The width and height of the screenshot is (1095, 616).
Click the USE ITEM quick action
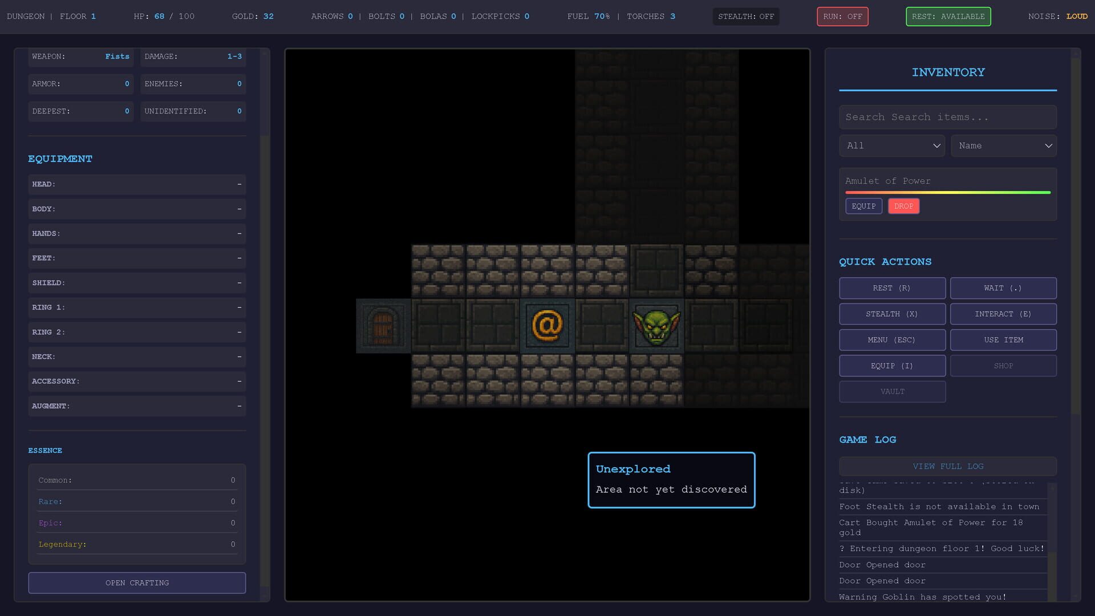[x=1003, y=339]
